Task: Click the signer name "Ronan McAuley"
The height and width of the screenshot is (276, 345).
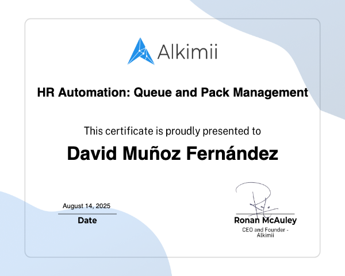Action: pyautogui.click(x=265, y=220)
